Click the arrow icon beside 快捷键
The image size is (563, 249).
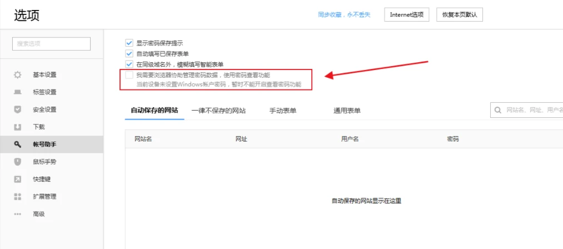pos(18,179)
